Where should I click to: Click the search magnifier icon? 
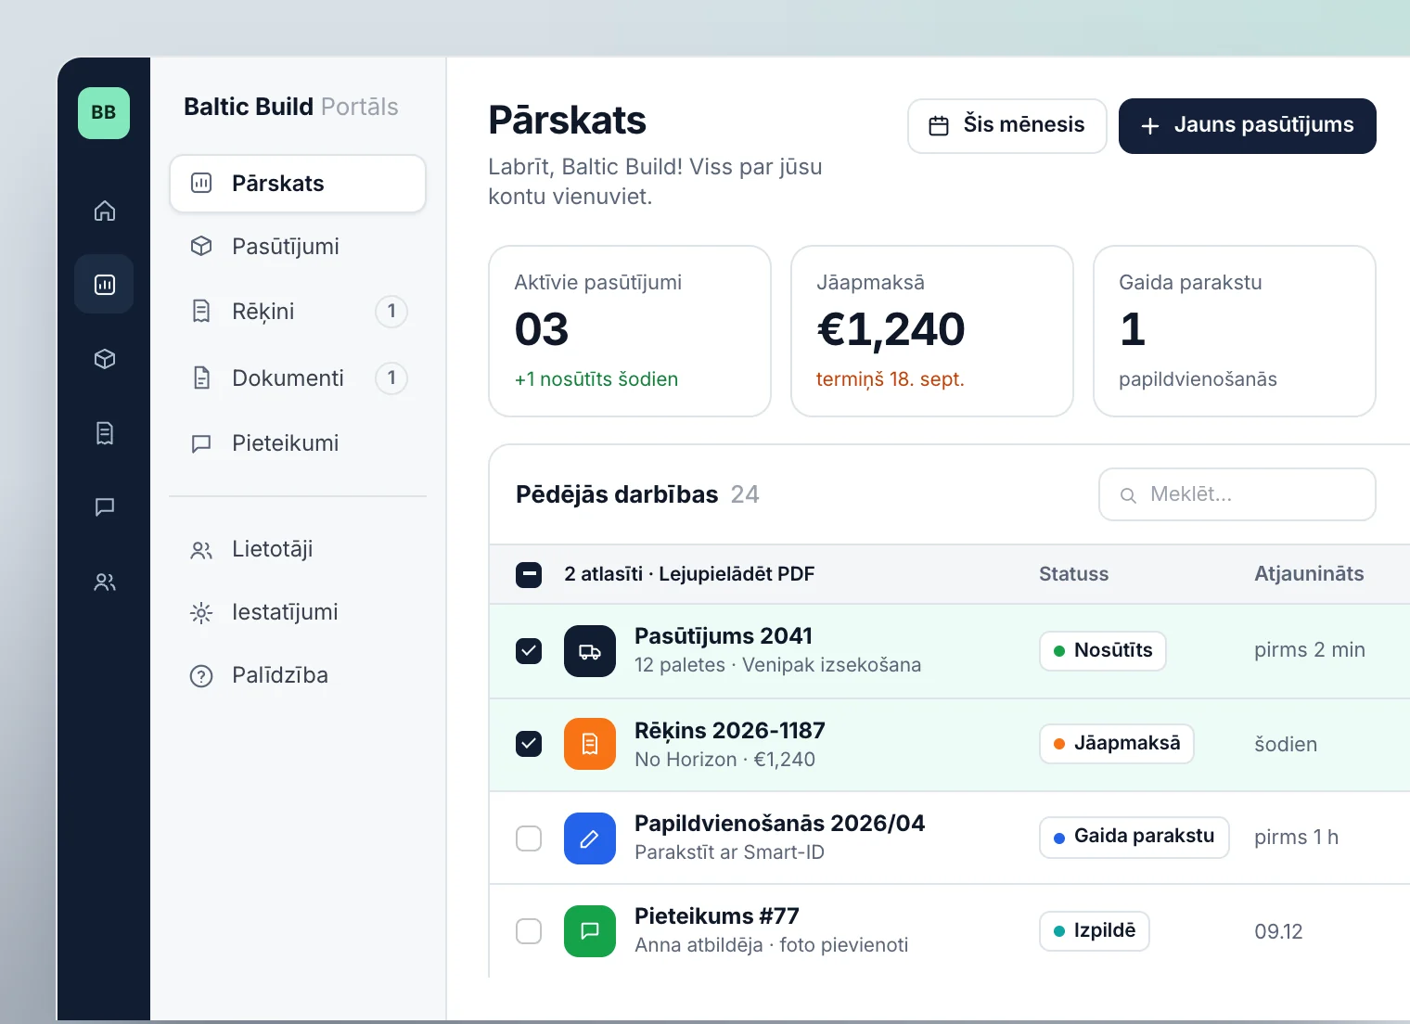[1128, 495]
